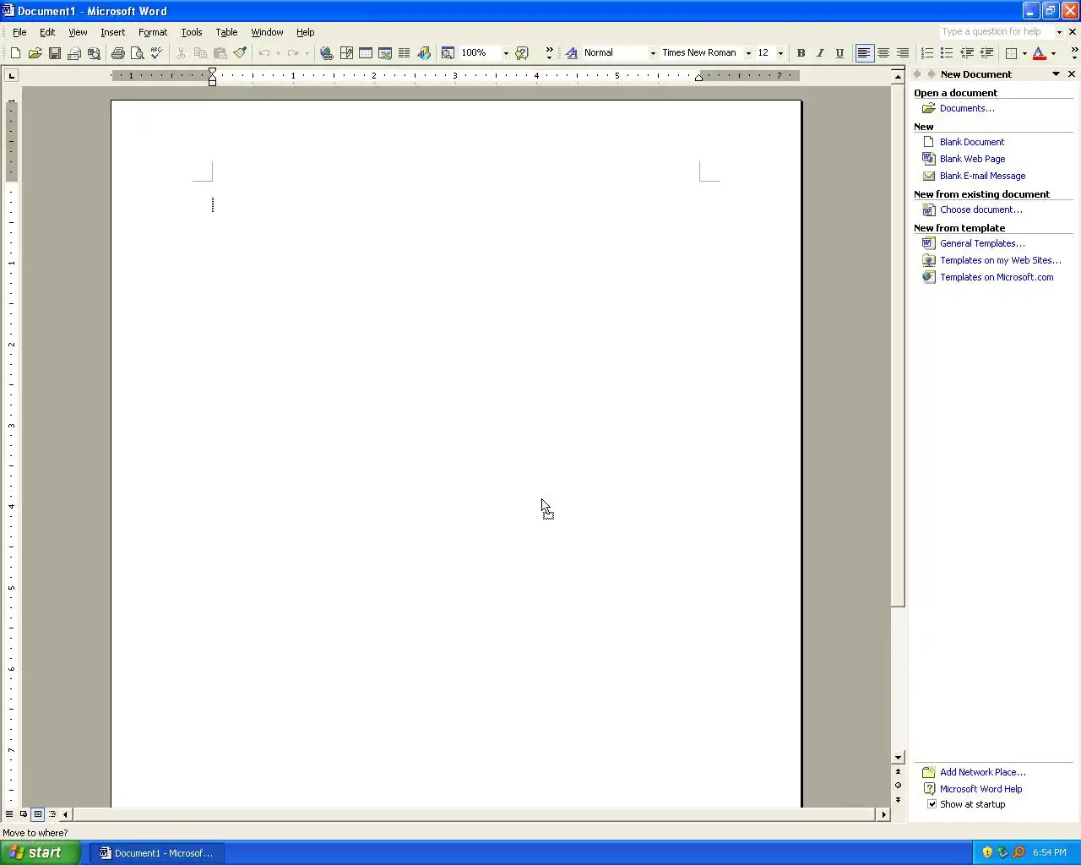Open the View menu
This screenshot has height=865, width=1081.
click(78, 32)
